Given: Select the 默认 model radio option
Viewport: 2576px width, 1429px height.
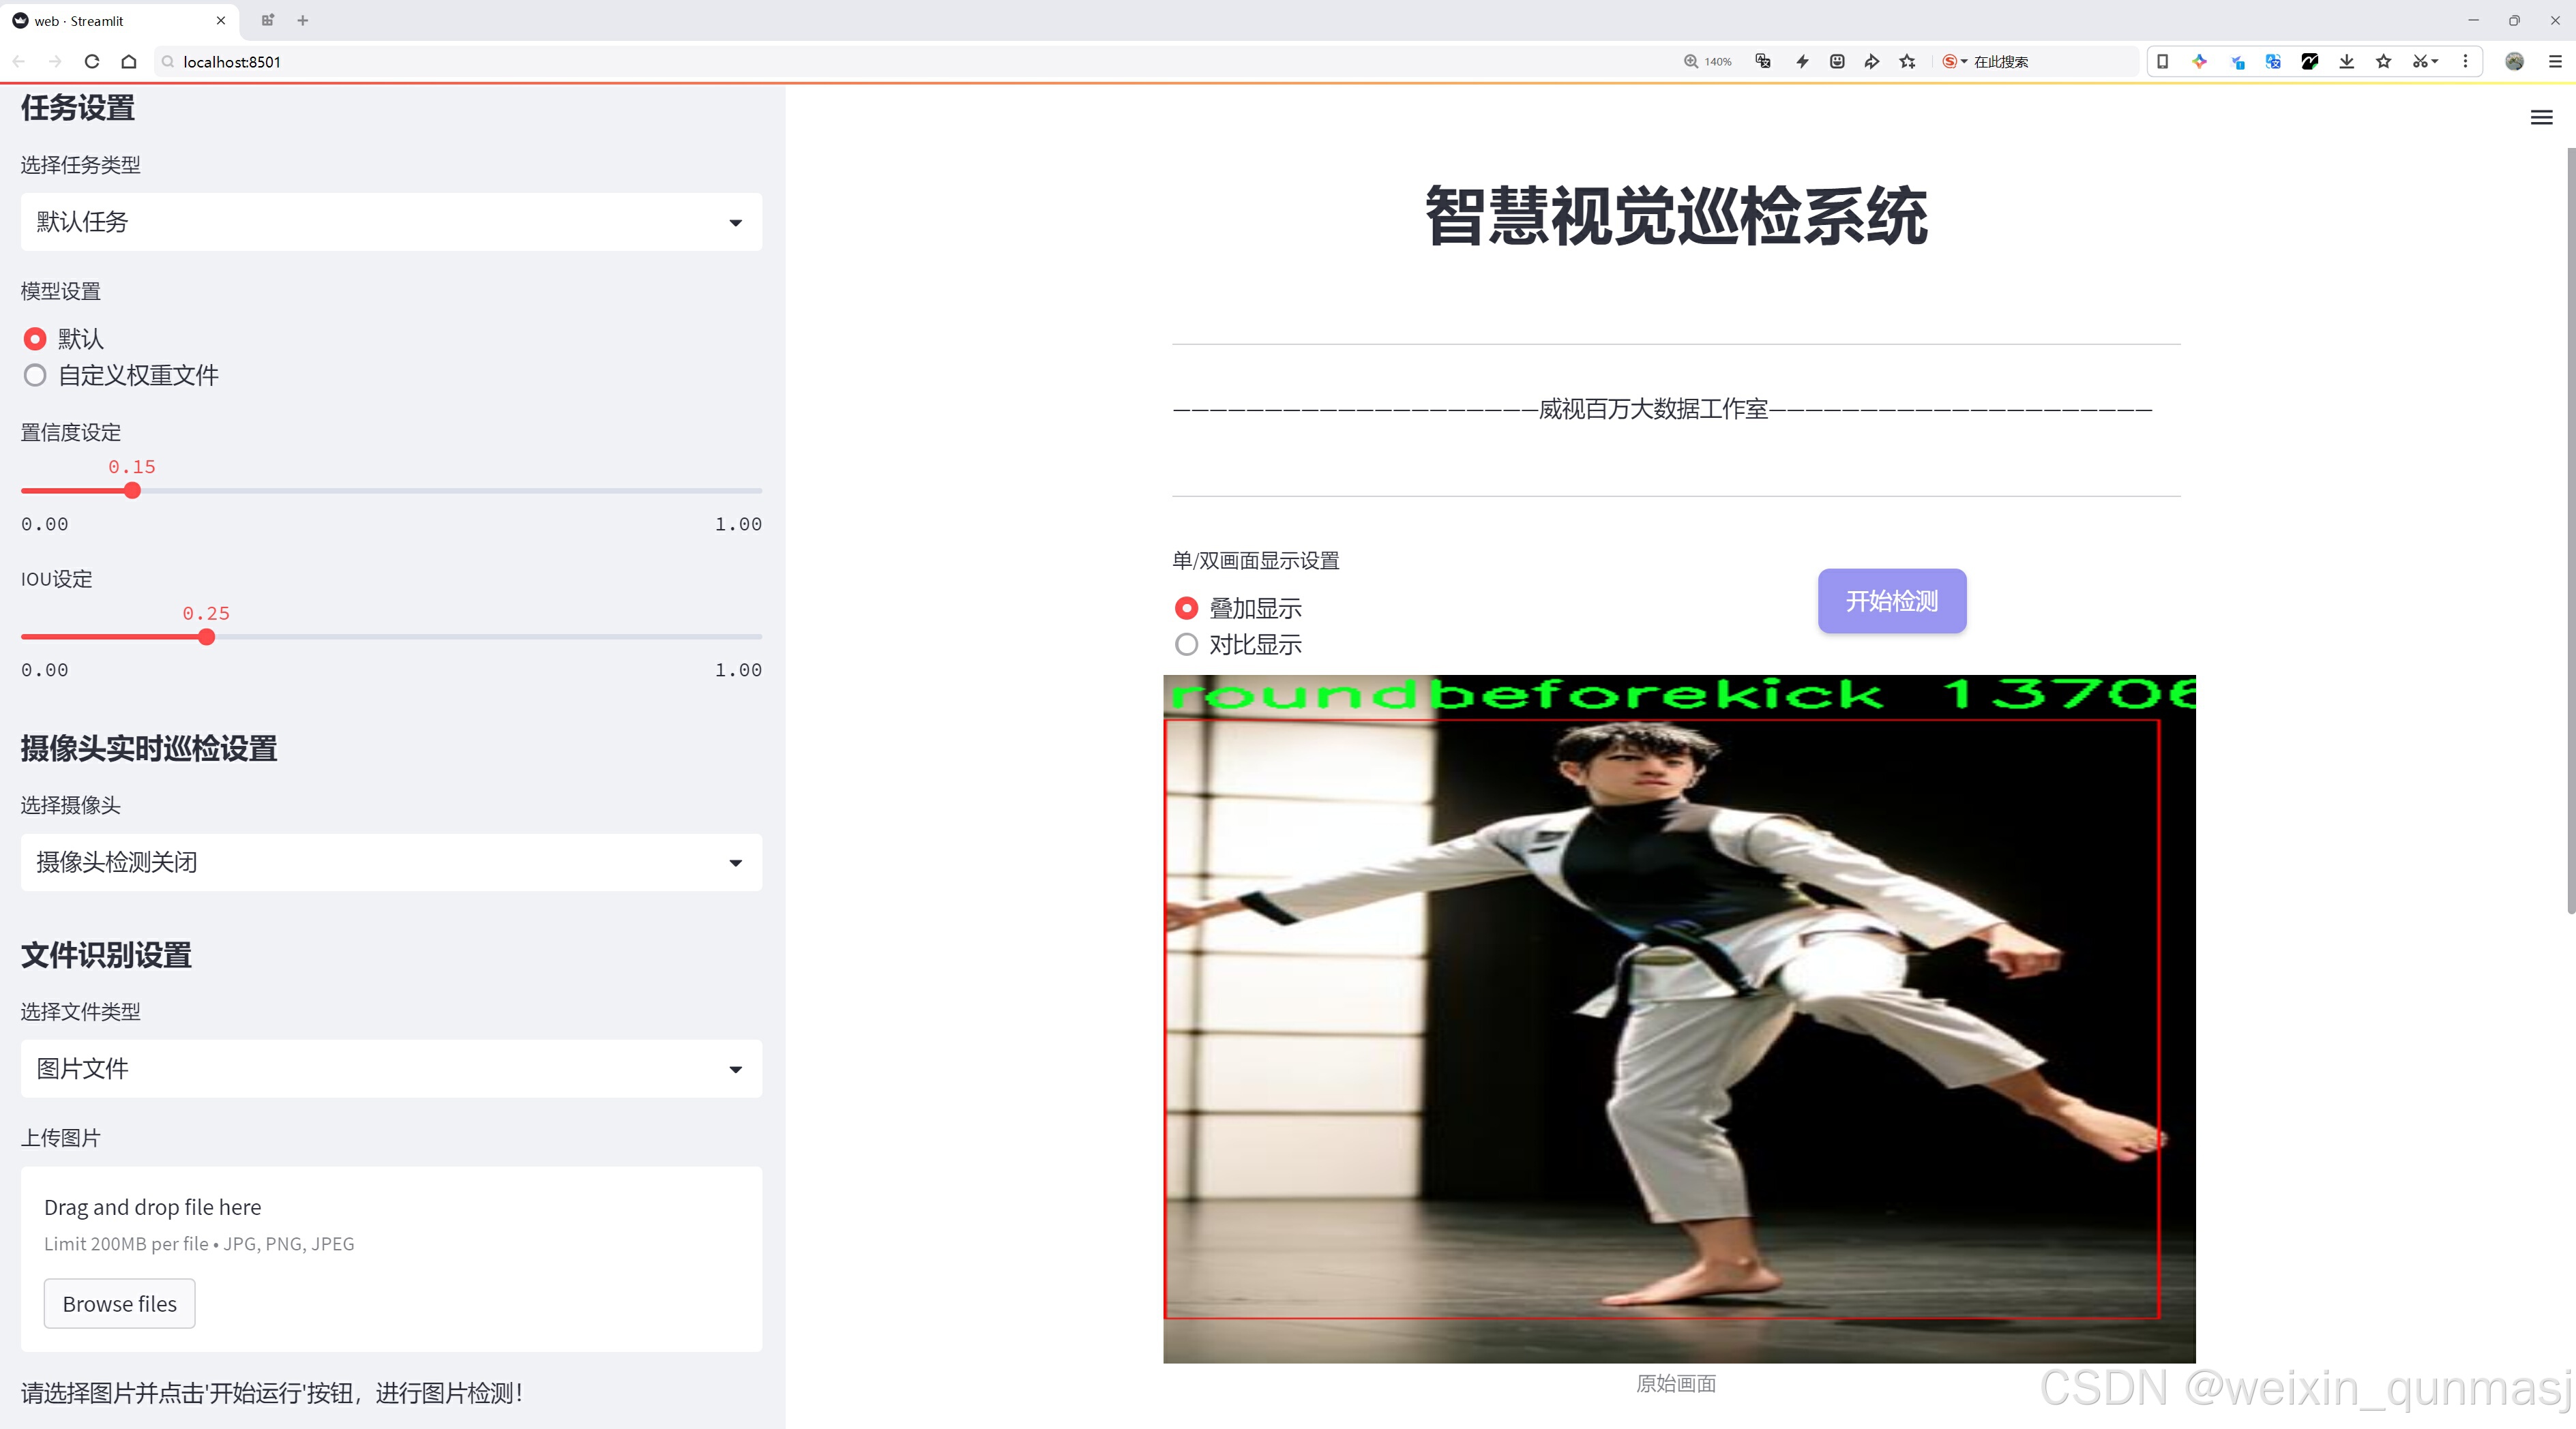Looking at the screenshot, I should pyautogui.click(x=36, y=340).
